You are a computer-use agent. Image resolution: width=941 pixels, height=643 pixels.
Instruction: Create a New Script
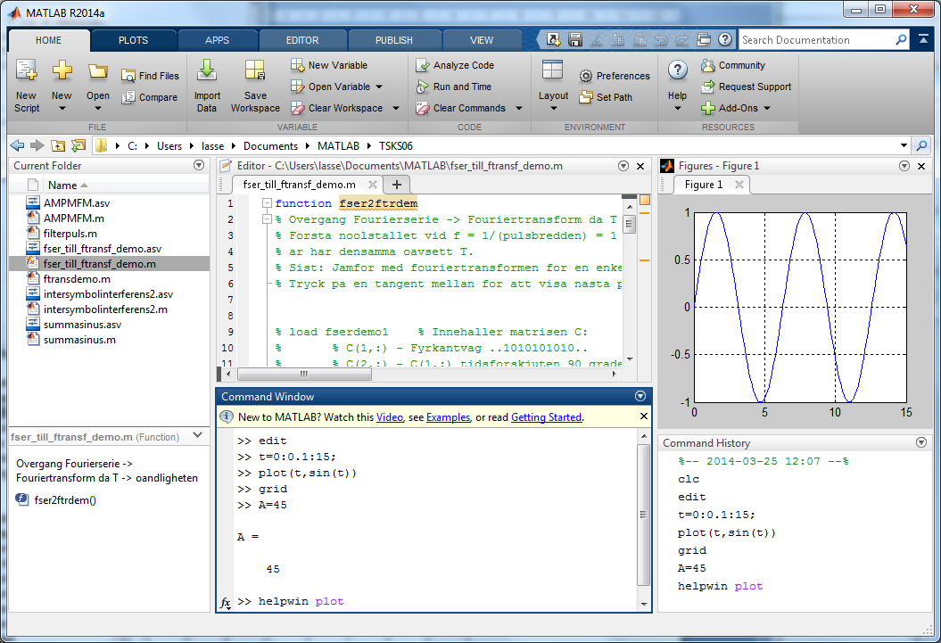(x=27, y=86)
